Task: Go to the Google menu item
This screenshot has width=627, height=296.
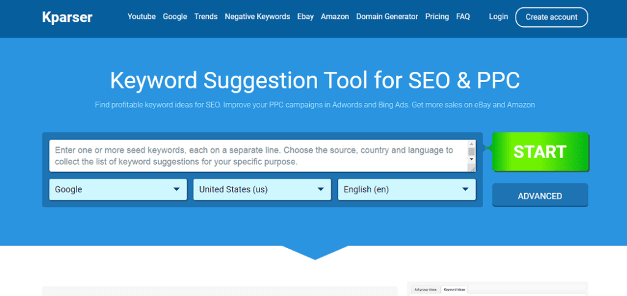Action: point(175,17)
